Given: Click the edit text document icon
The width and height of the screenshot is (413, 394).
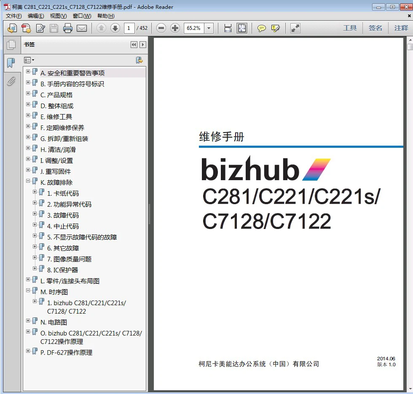Looking at the screenshot, I should pyautogui.click(x=40, y=28).
